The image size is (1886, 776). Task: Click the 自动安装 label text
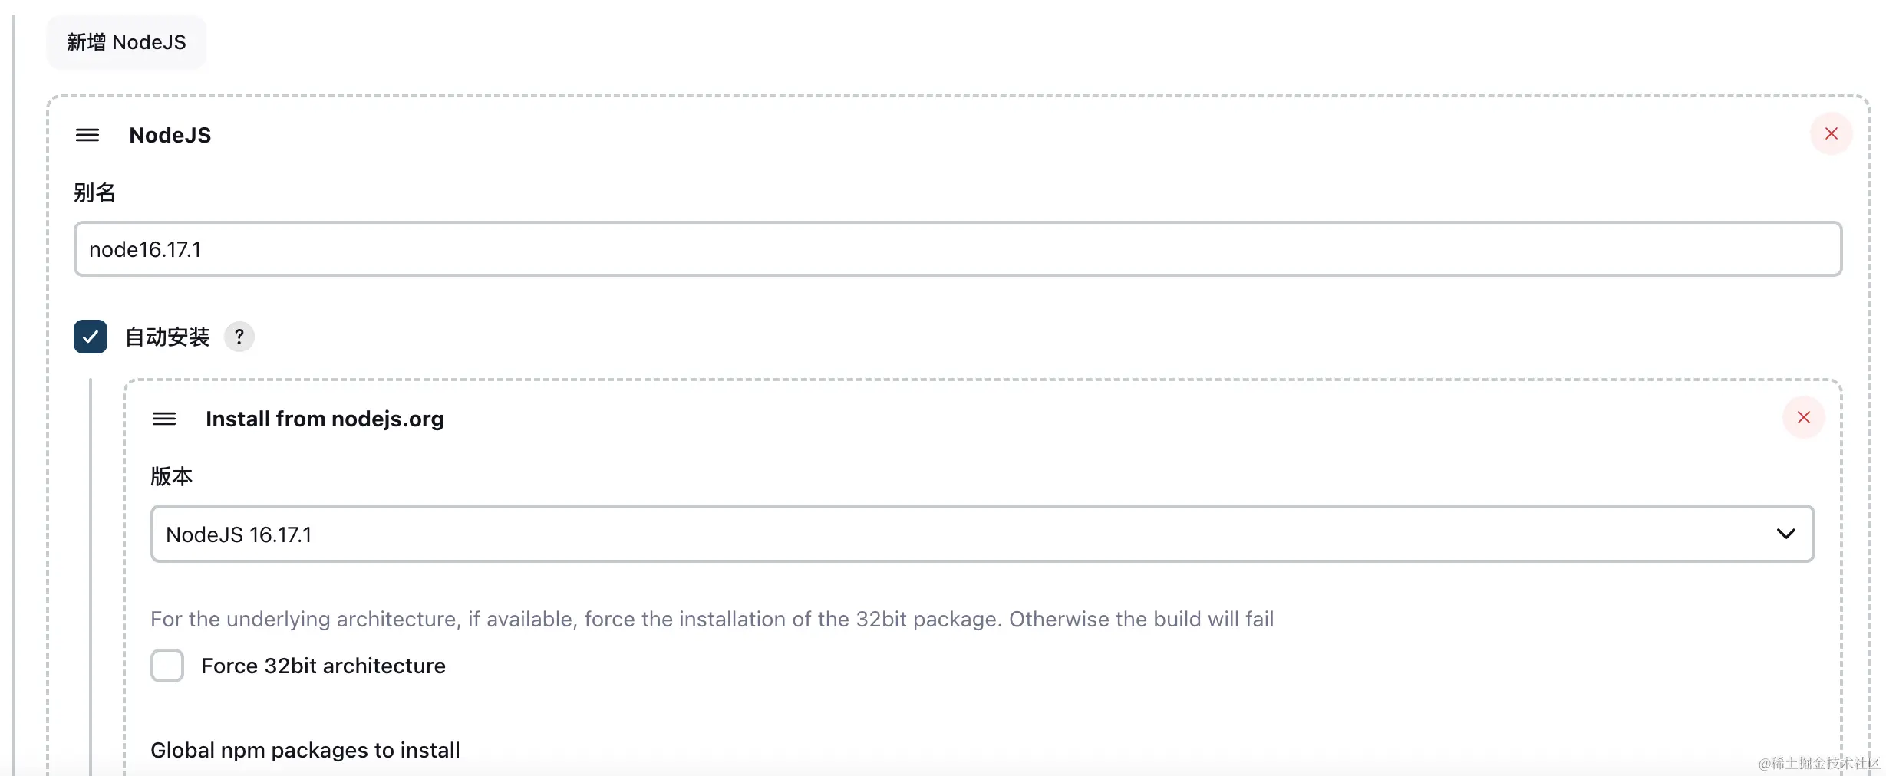coord(167,337)
